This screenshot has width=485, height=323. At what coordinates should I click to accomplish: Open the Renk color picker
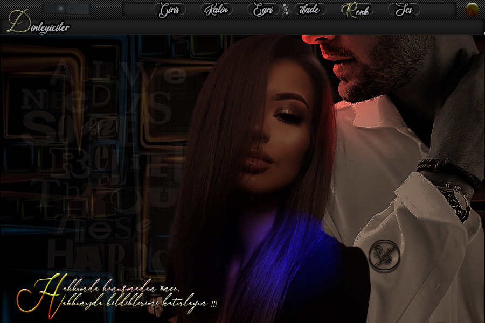357,10
